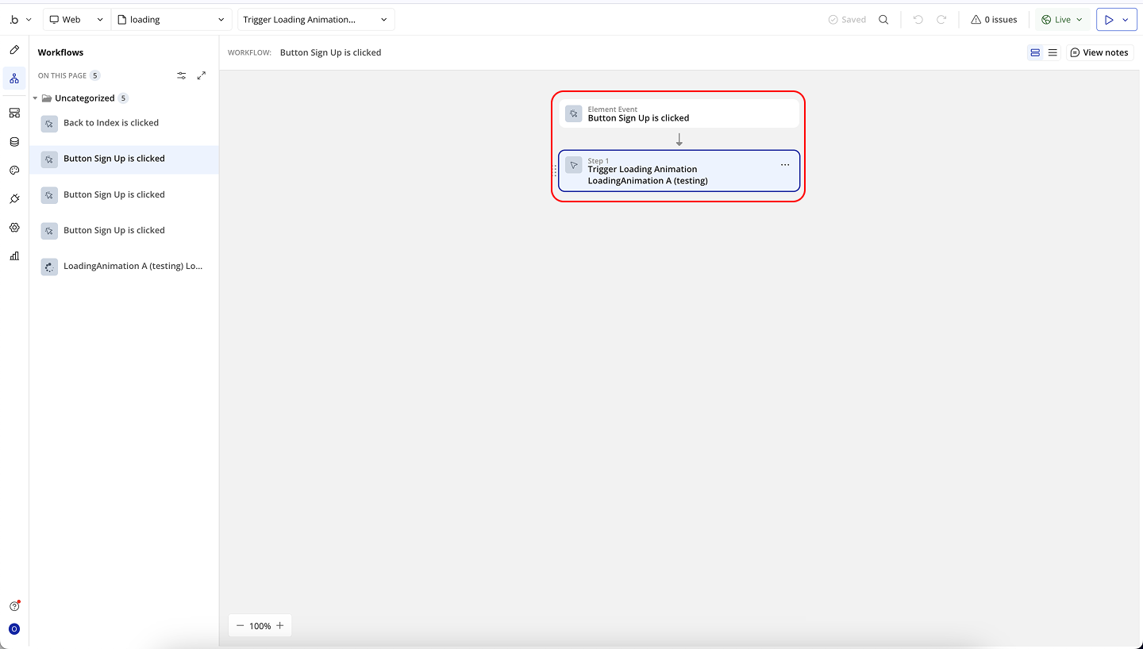Click the Workflows panel heading
The image size is (1143, 649).
pyautogui.click(x=60, y=52)
